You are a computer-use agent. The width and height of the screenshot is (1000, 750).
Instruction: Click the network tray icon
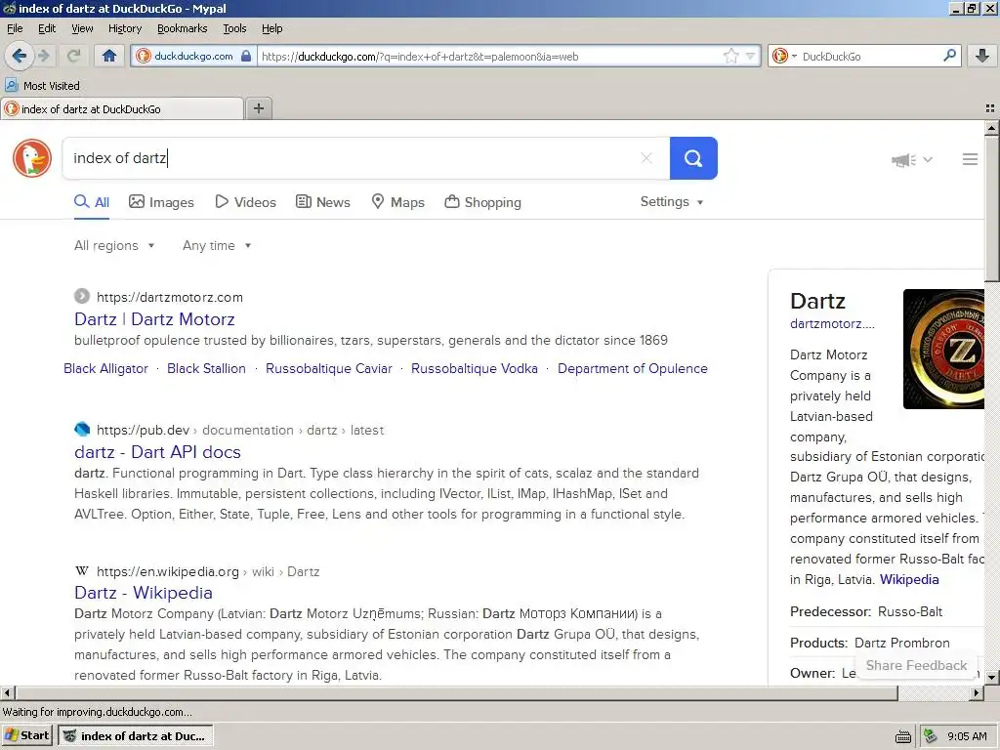931,736
